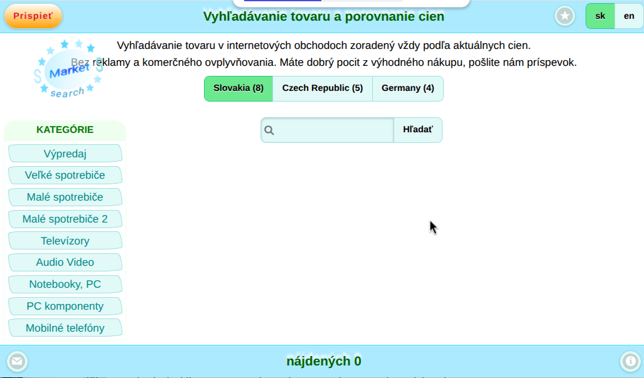The image size is (644, 378).
Task: Open the Veľké spotrebiče category
Action: pos(65,175)
